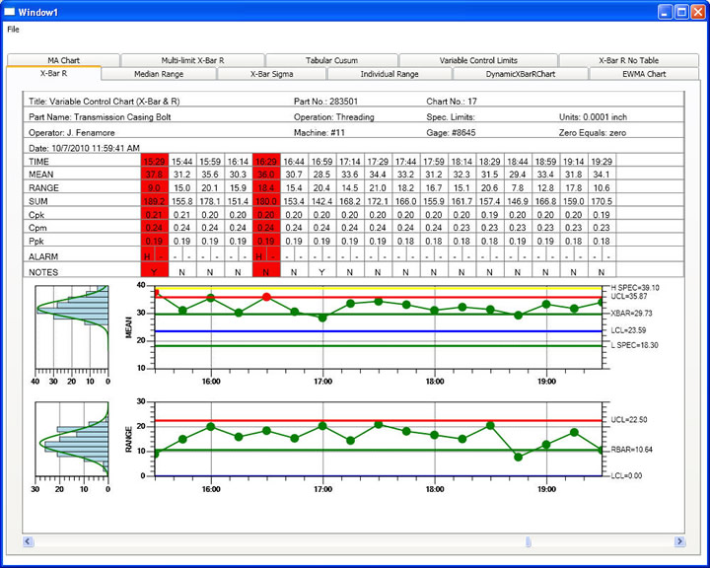Select the EWMA Chart tab

point(644,74)
